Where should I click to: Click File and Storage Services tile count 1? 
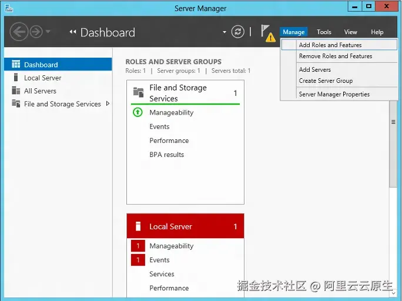click(235, 93)
